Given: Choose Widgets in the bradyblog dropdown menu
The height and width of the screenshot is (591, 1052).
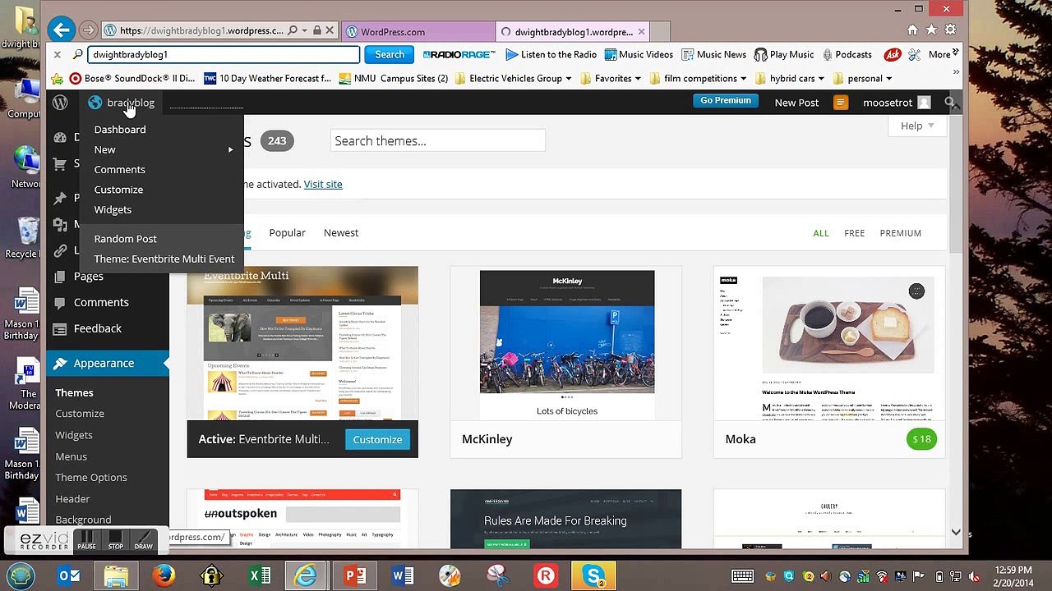Looking at the screenshot, I should coord(113,209).
